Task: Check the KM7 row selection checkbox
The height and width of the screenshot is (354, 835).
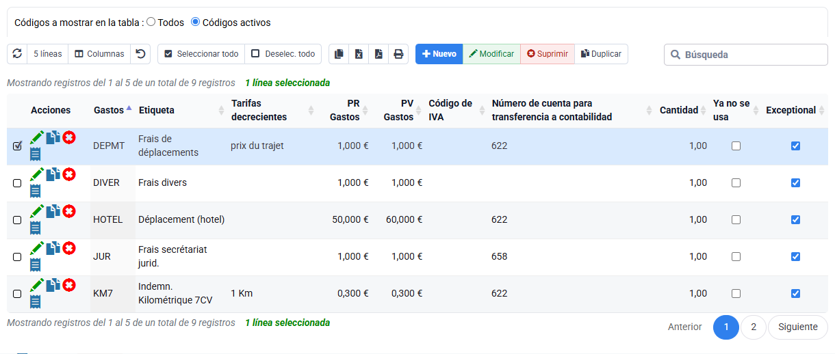Action: tap(18, 294)
